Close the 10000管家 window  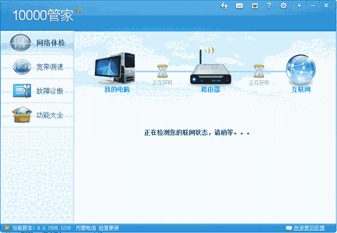click(326, 5)
